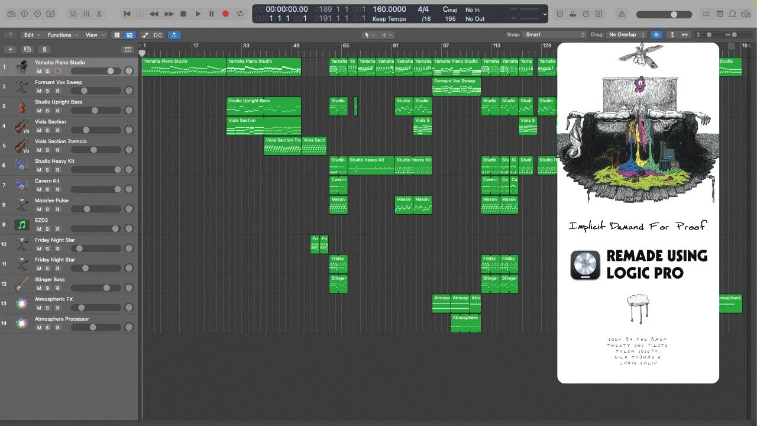Solo the Viola Section track

coord(48,130)
